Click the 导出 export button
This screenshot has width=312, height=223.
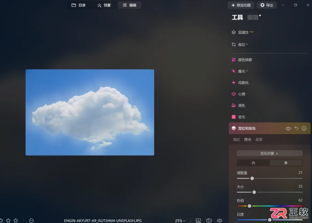click(x=267, y=5)
